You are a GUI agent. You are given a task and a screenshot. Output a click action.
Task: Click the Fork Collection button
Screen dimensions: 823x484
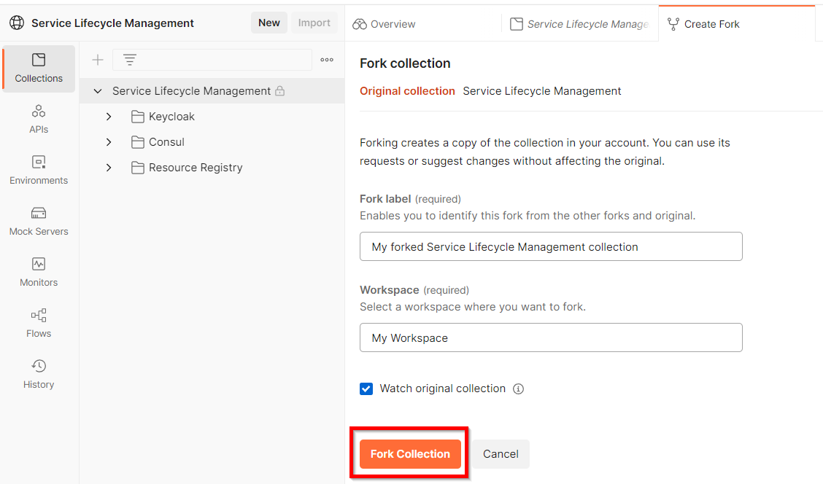pyautogui.click(x=410, y=454)
